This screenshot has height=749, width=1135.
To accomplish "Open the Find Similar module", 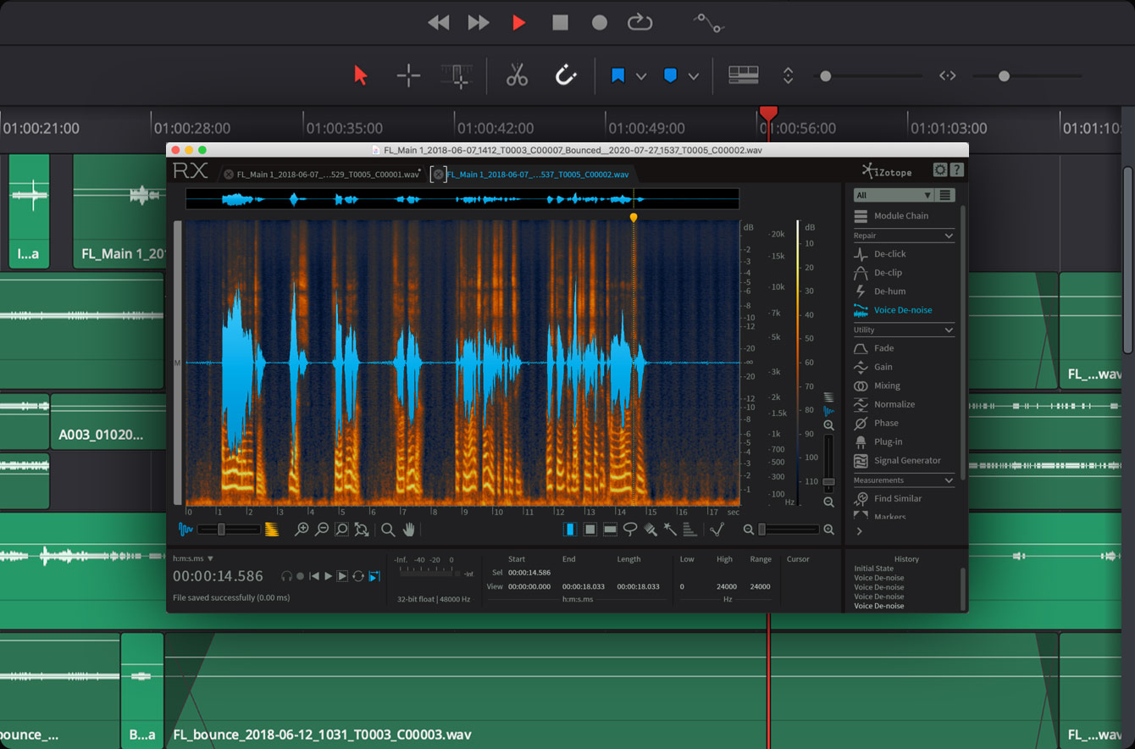I will (x=897, y=498).
